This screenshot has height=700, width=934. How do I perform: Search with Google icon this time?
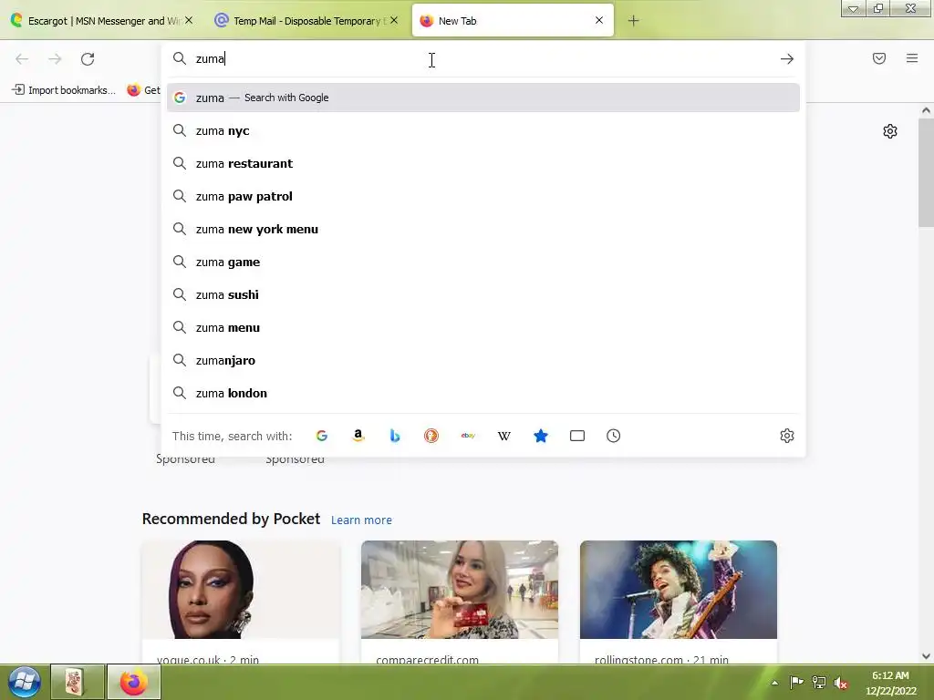(322, 436)
